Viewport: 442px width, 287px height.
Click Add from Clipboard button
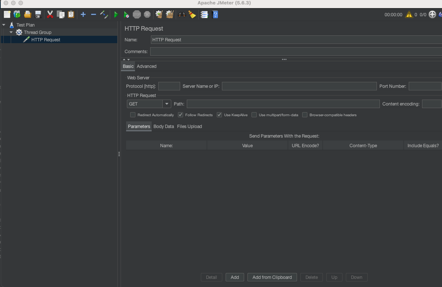coord(272,277)
